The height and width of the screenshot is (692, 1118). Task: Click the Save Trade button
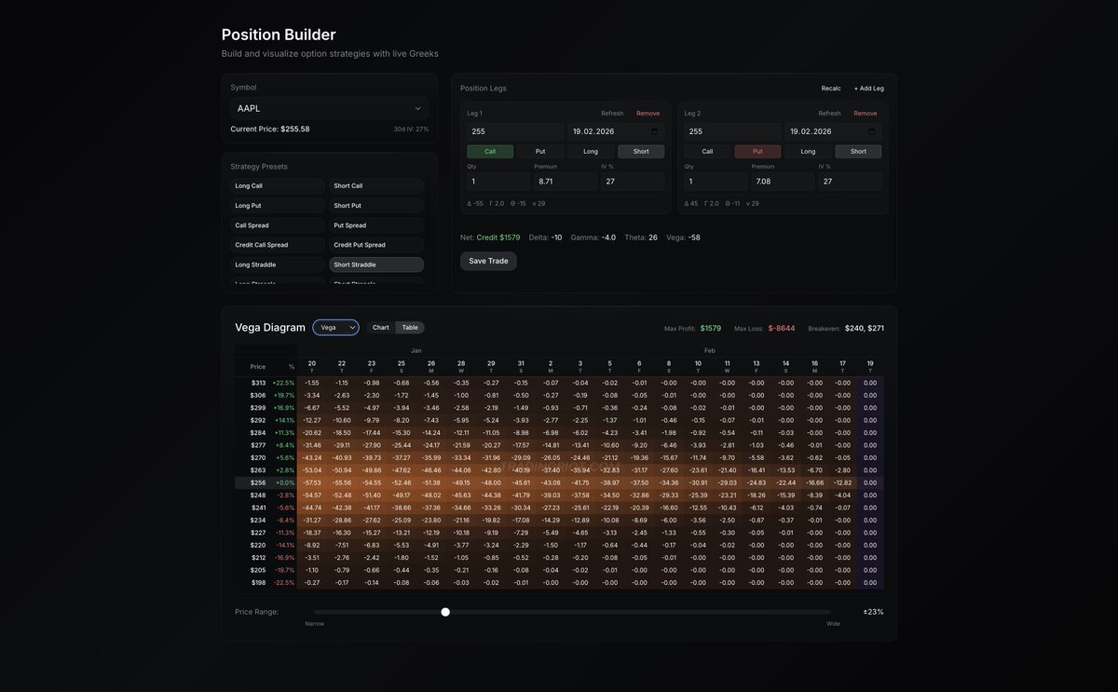pyautogui.click(x=487, y=261)
